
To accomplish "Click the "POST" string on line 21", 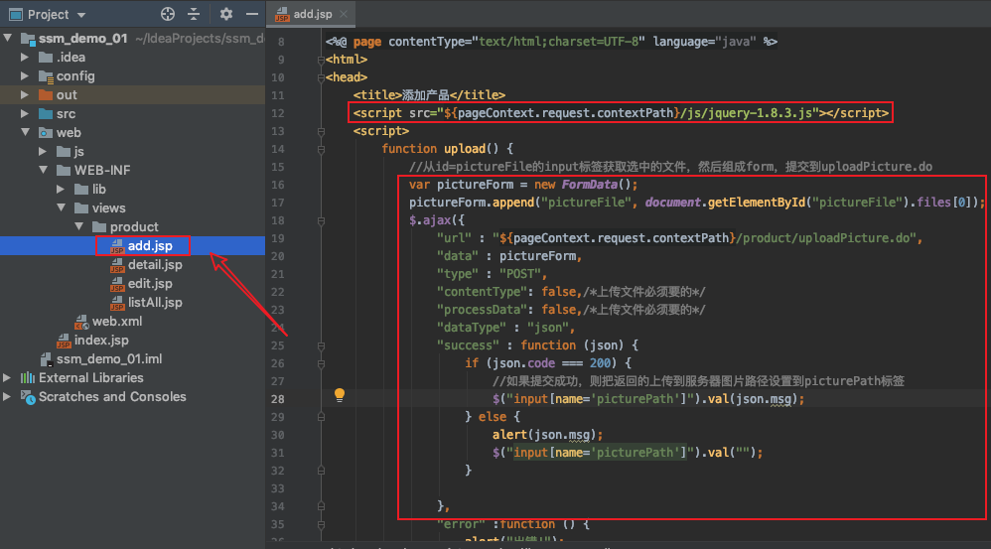I will click(520, 274).
